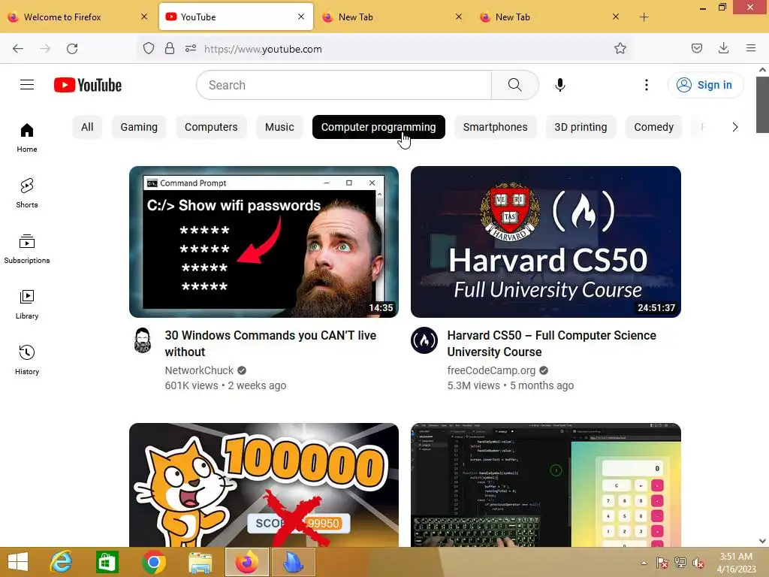Switch to the second New Tab
The image size is (769, 577).
click(x=549, y=17)
